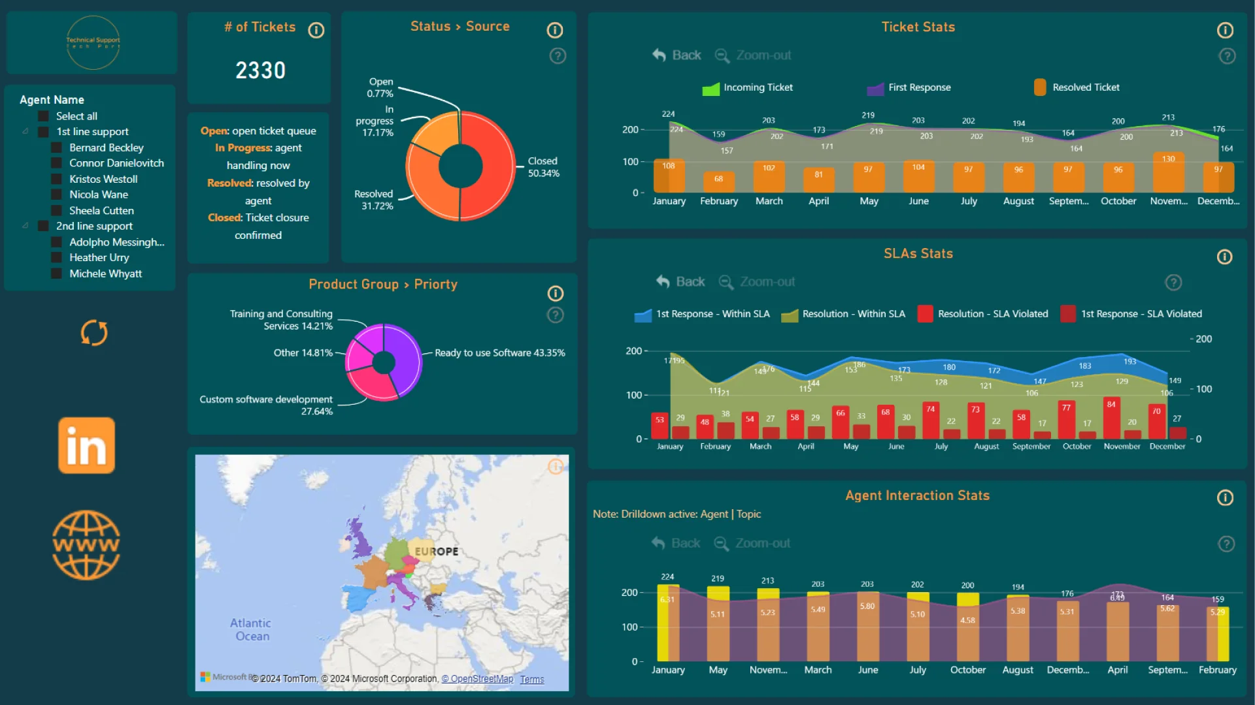The width and height of the screenshot is (1255, 705).
Task: Check the 2nd line support checkbox
Action: 44,226
